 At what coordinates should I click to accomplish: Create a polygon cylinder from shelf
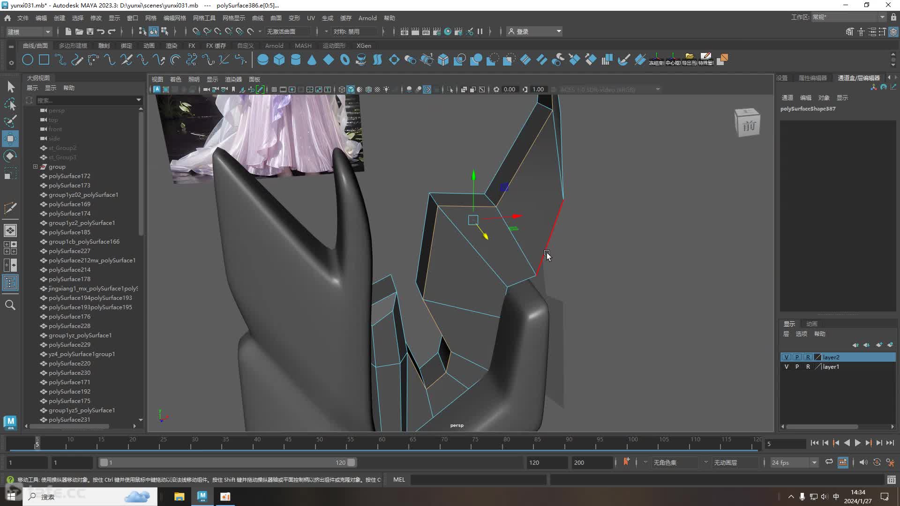[x=296, y=60]
